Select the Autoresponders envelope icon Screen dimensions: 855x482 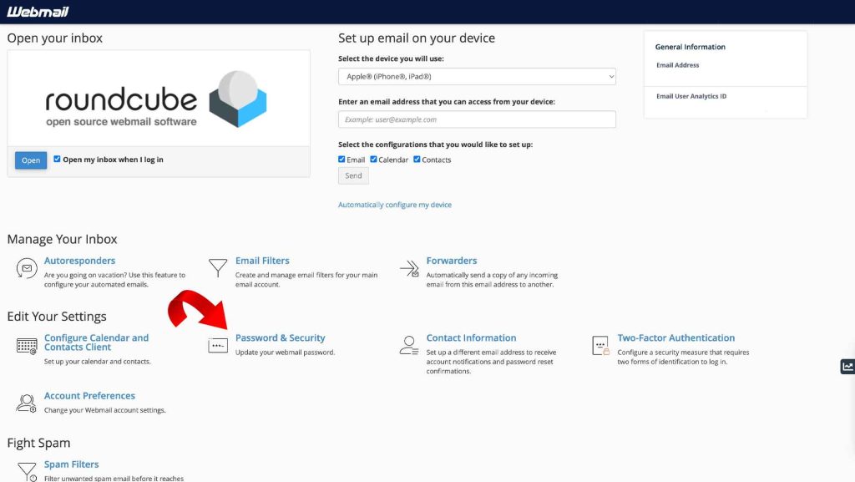coord(26,267)
